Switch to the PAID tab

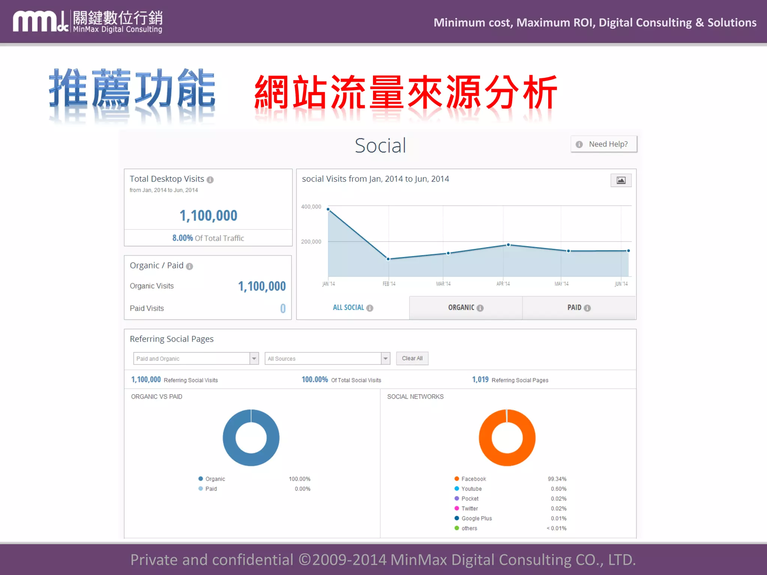click(x=579, y=308)
